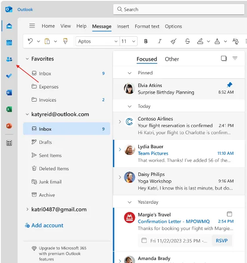The width and height of the screenshot is (247, 263).
Task: Click in the Search box
Action: (x=179, y=9)
